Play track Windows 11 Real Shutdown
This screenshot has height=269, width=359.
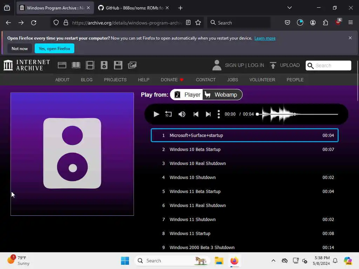click(244, 205)
